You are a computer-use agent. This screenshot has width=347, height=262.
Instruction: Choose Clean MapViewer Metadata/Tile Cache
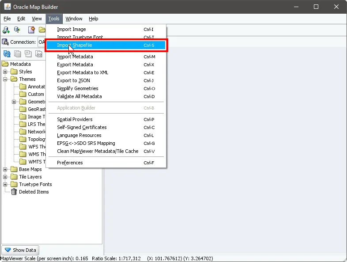point(106,151)
